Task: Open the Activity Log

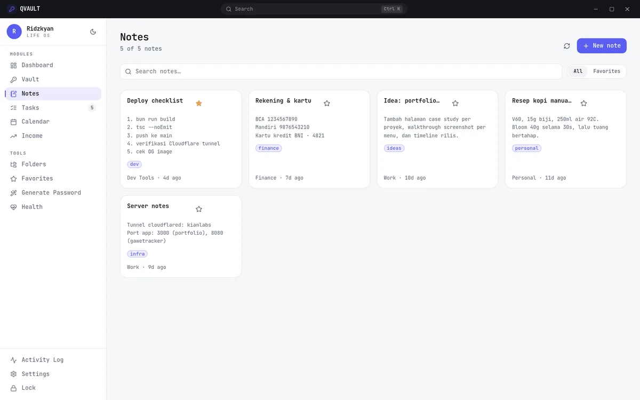Action: click(x=53, y=360)
